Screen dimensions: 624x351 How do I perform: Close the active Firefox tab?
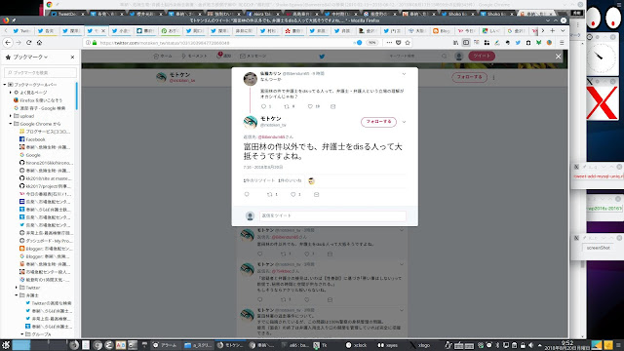[x=103, y=30]
